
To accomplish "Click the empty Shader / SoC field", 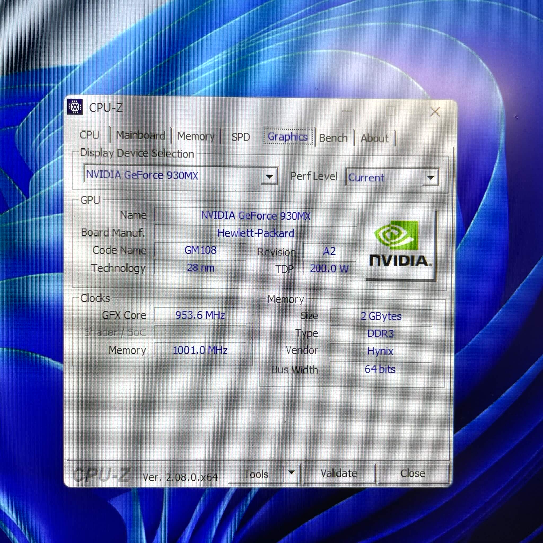I will coord(200,333).
